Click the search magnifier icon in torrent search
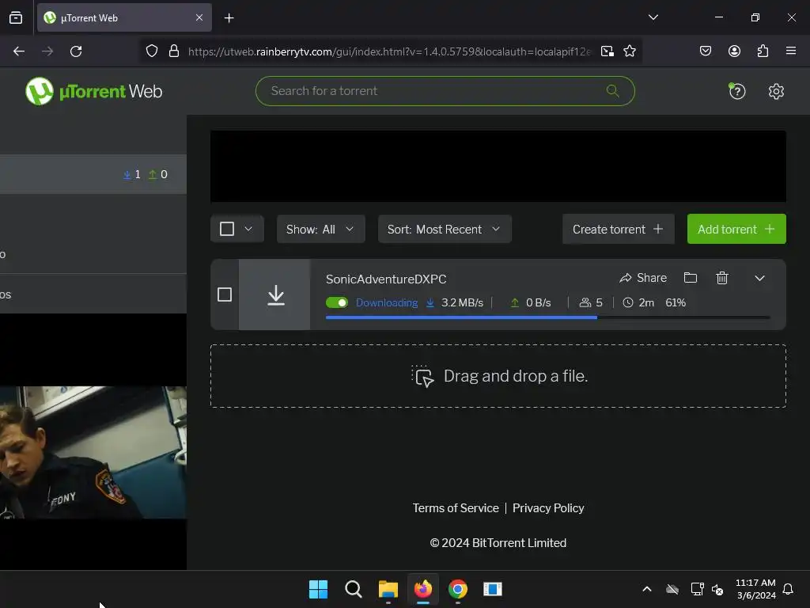 coord(613,91)
